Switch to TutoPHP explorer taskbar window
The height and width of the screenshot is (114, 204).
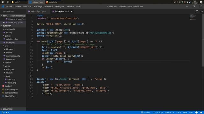pyautogui.click(x=19, y=2)
